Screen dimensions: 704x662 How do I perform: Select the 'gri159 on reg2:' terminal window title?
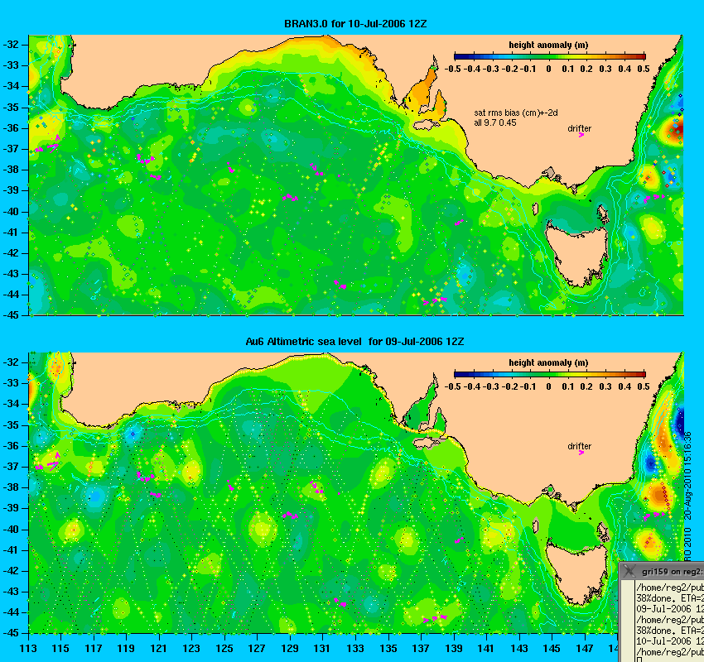(672, 572)
